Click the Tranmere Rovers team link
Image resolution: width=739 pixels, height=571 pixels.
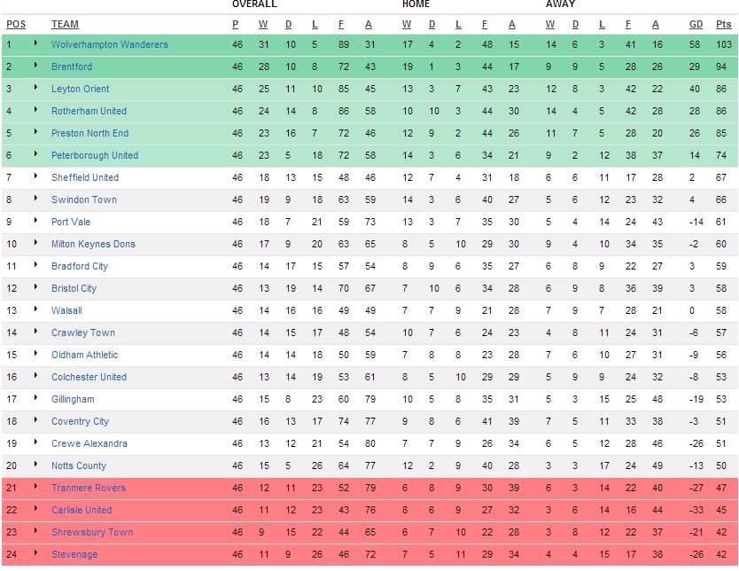point(89,488)
